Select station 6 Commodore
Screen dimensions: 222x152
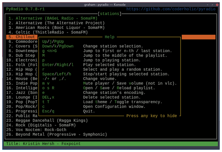(x=23, y=42)
